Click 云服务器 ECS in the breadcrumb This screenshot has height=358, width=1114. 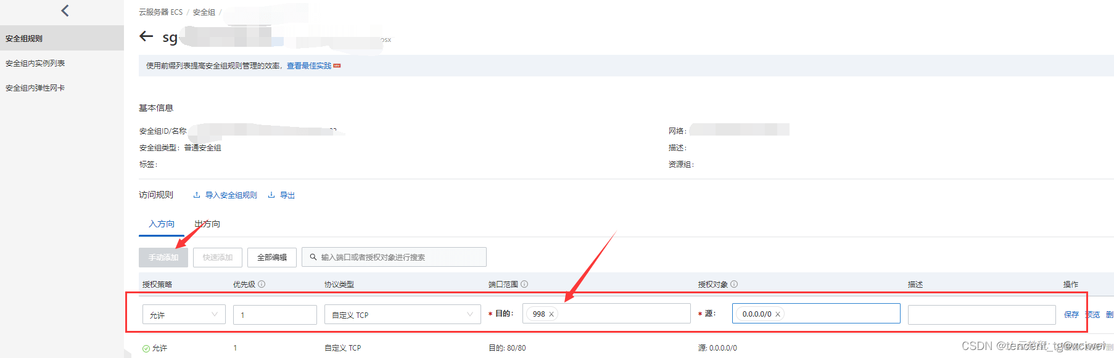point(160,12)
